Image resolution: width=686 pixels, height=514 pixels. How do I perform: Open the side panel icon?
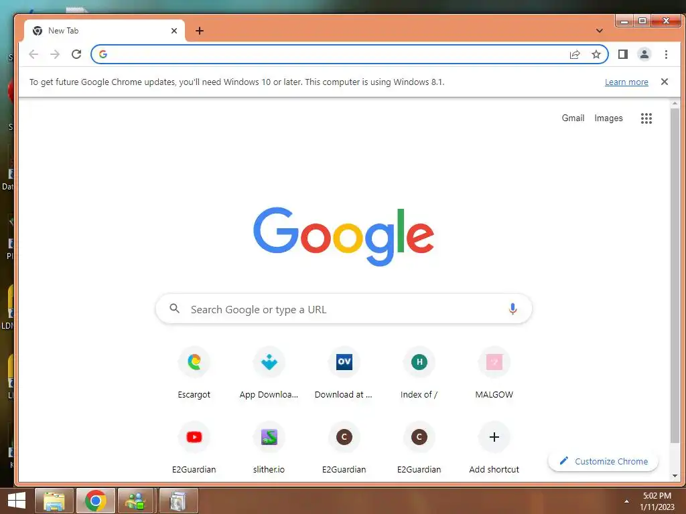pyautogui.click(x=622, y=54)
